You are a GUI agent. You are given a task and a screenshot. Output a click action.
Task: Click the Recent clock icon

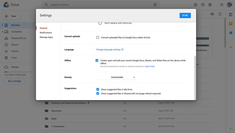coord(6,45)
